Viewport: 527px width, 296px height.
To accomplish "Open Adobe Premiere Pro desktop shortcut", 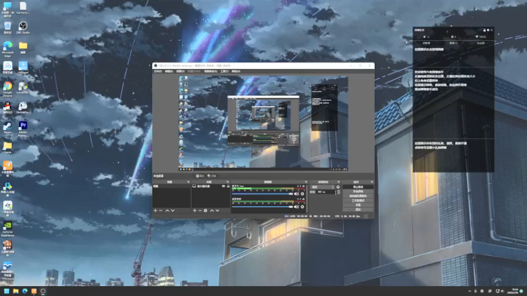I will tap(23, 129).
